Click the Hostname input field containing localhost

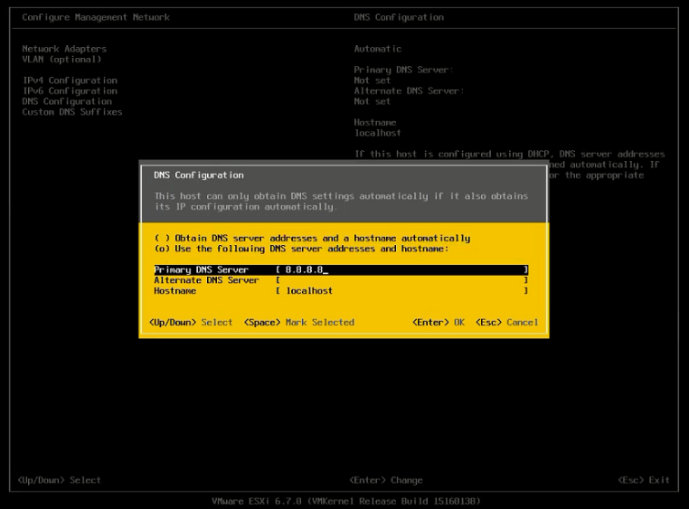[x=402, y=291]
